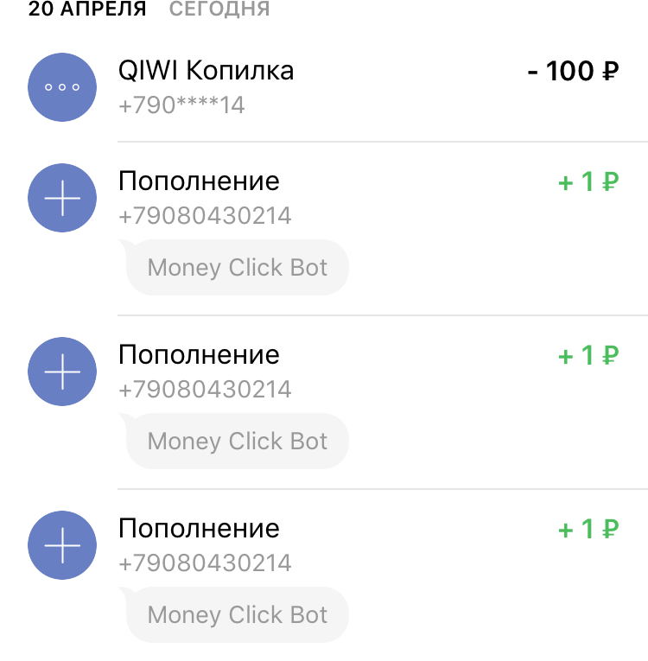648x661 pixels.
Task: Open the third Пополнение transaction title
Action: 199,529
